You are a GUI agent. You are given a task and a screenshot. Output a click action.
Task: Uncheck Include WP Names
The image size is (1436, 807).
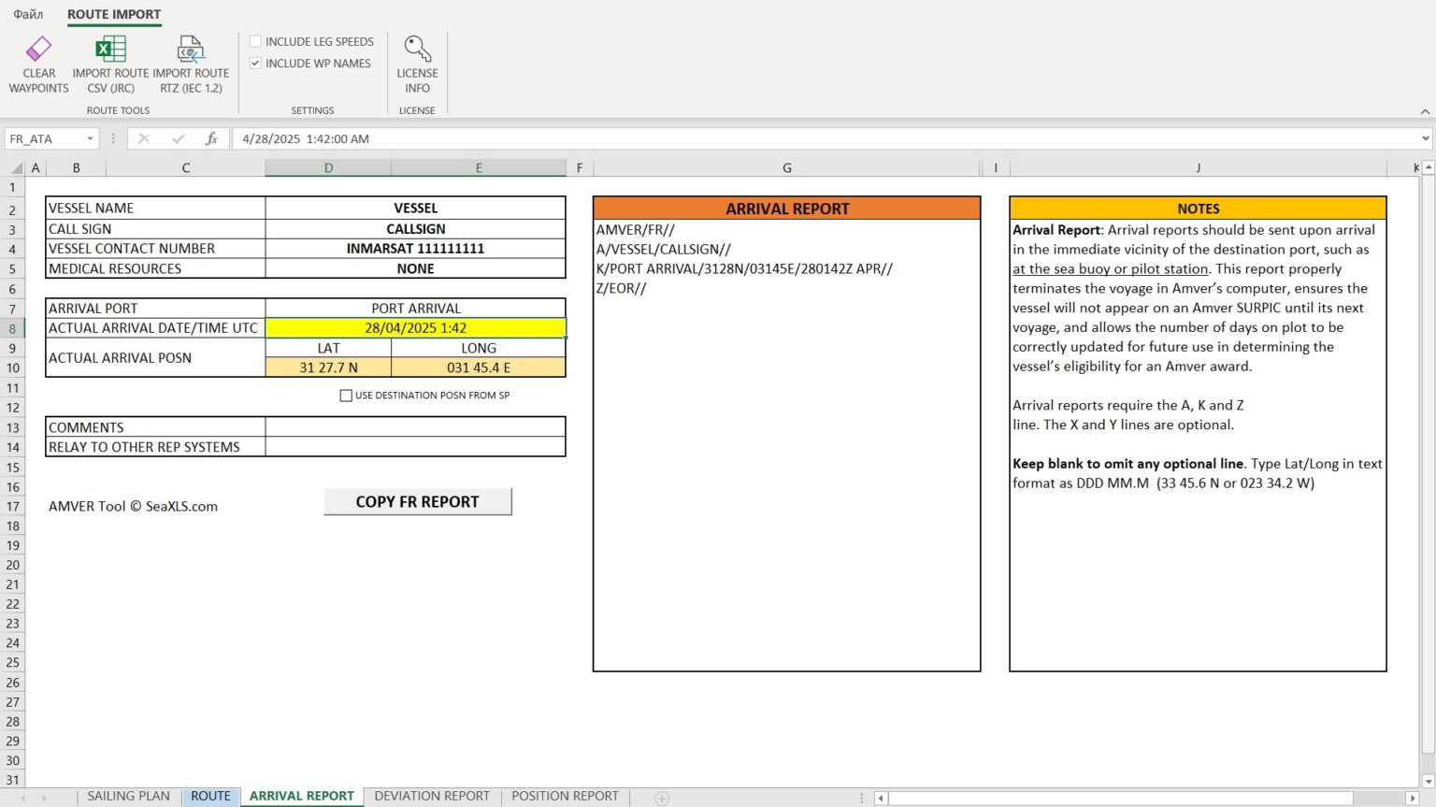tap(255, 63)
